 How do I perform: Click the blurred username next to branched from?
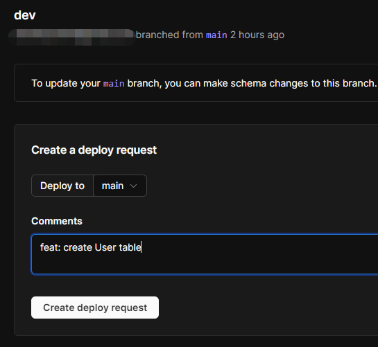point(72,37)
